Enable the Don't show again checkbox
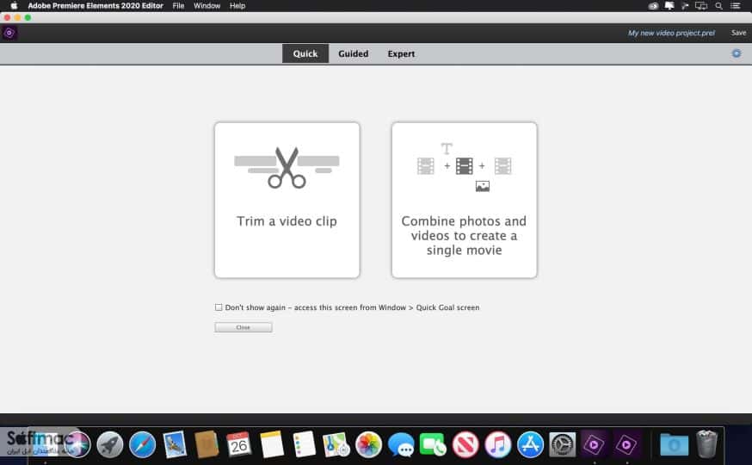 click(219, 307)
